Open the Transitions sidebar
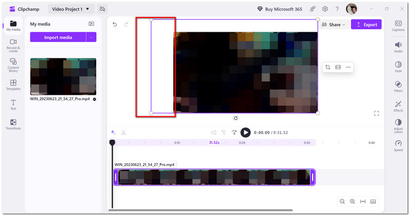This screenshot has height=216, width=410. coord(13,124)
